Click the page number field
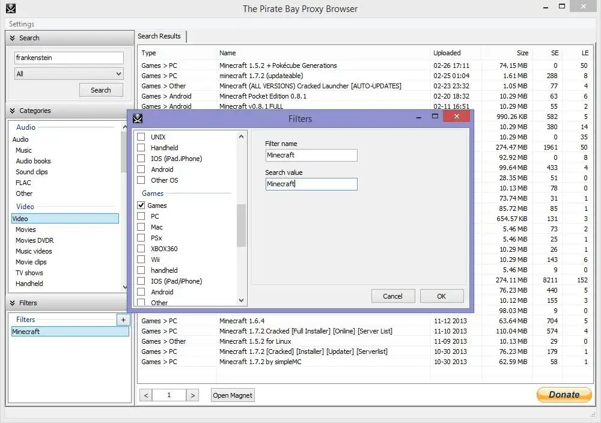Viewport: 601px width, 423px height. 169,395
